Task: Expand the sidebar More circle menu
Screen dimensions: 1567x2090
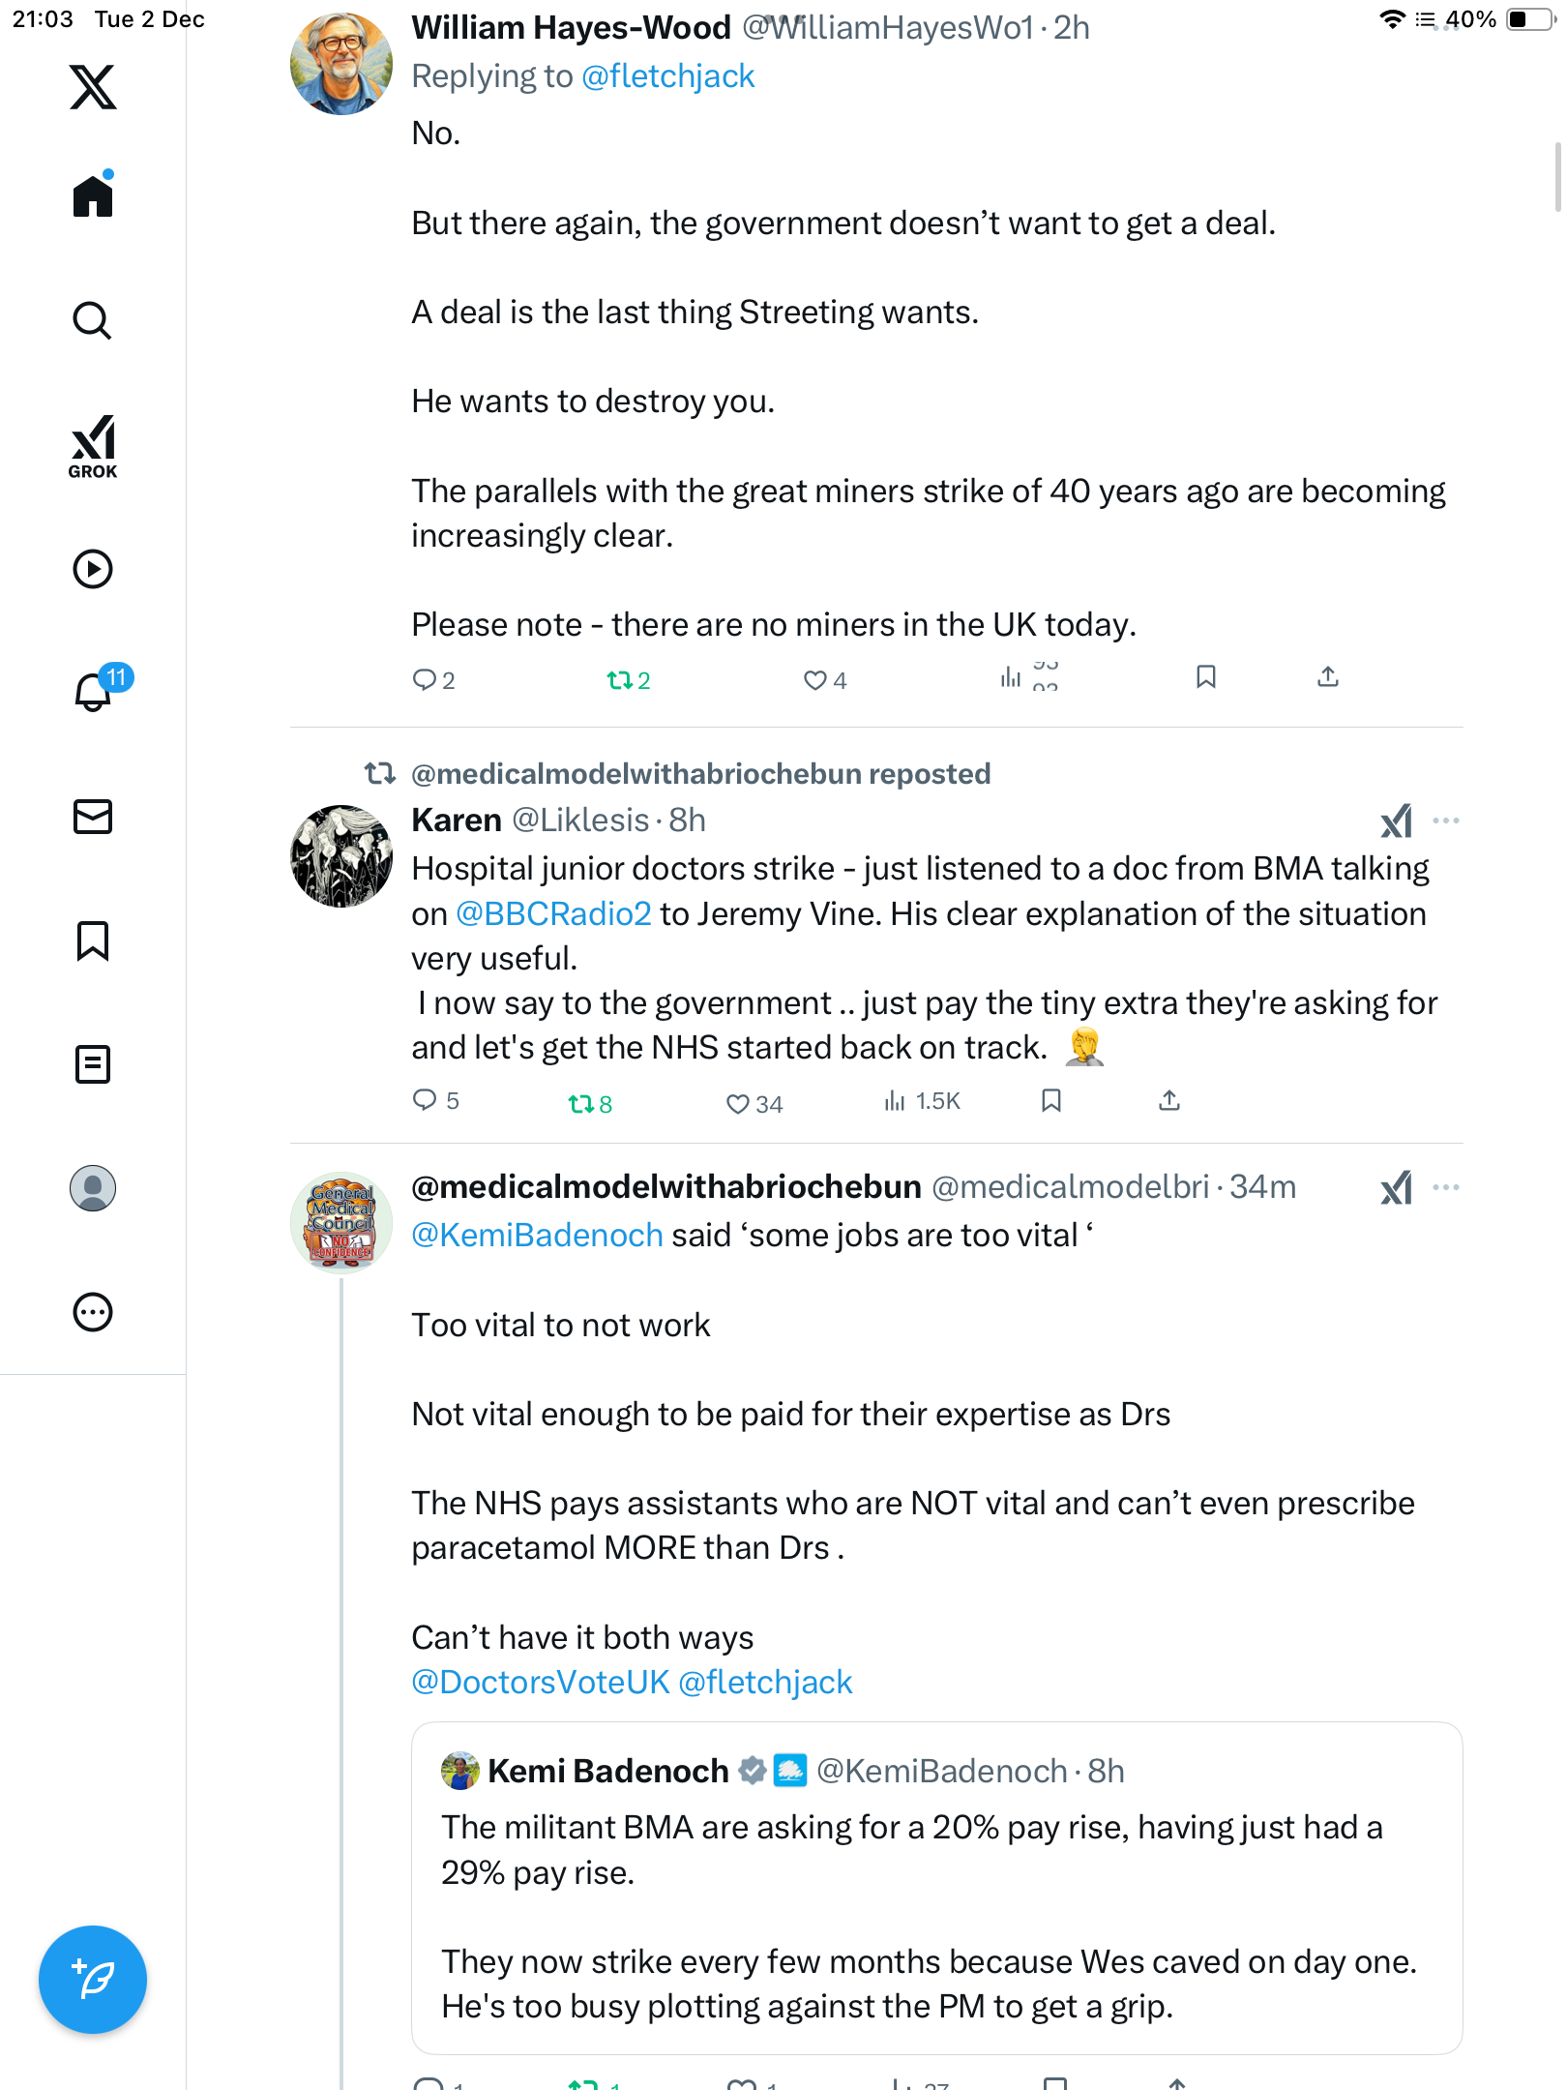Action: 93,1312
